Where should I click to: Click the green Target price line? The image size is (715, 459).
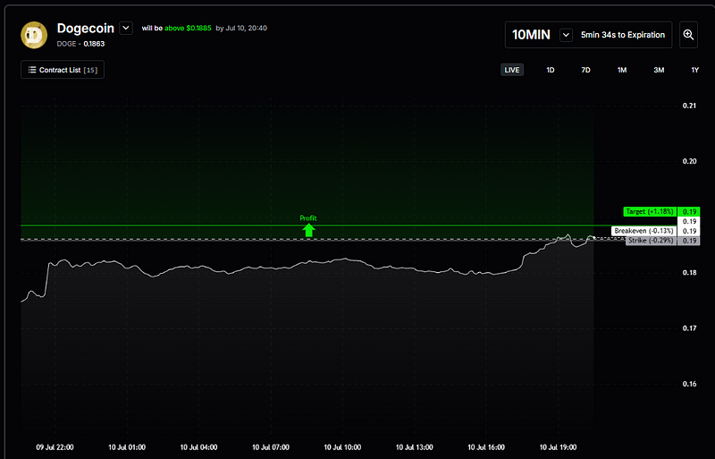(179, 225)
